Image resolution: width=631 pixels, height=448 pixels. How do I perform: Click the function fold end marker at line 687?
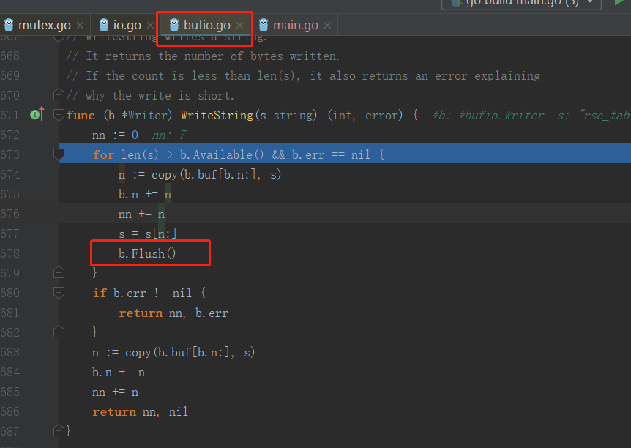coord(59,430)
